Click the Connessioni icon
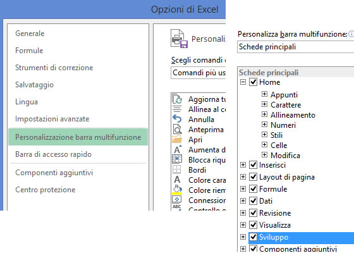This screenshot has height=253, width=354. pyautogui.click(x=177, y=200)
